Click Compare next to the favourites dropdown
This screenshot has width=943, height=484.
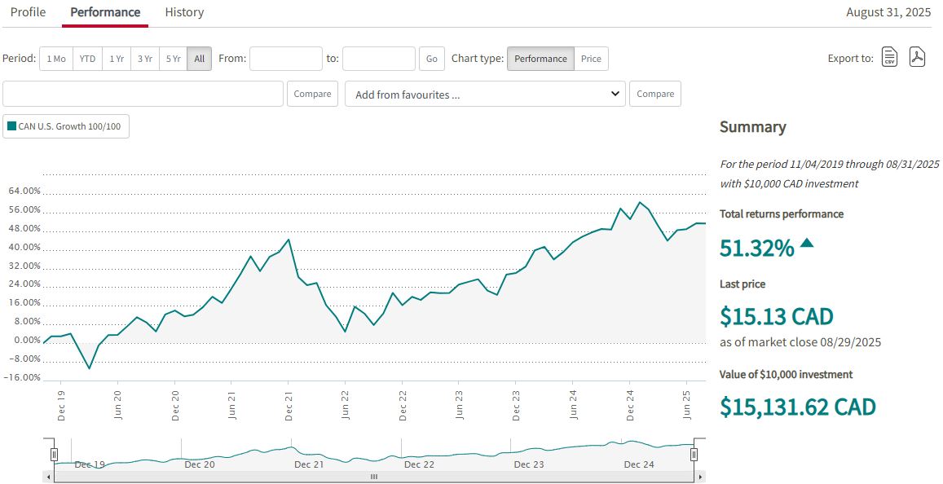(x=654, y=94)
